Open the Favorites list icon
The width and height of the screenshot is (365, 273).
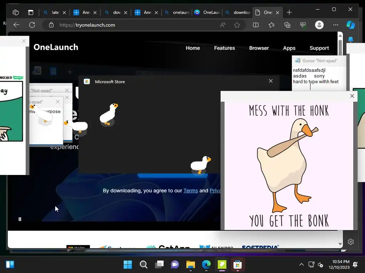click(x=271, y=25)
